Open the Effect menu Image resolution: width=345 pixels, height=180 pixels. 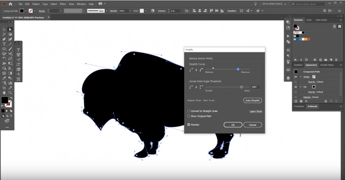[63, 4]
